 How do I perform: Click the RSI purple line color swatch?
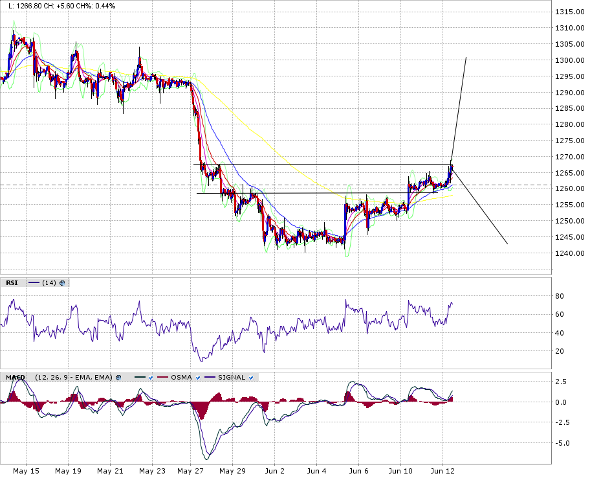34,282
